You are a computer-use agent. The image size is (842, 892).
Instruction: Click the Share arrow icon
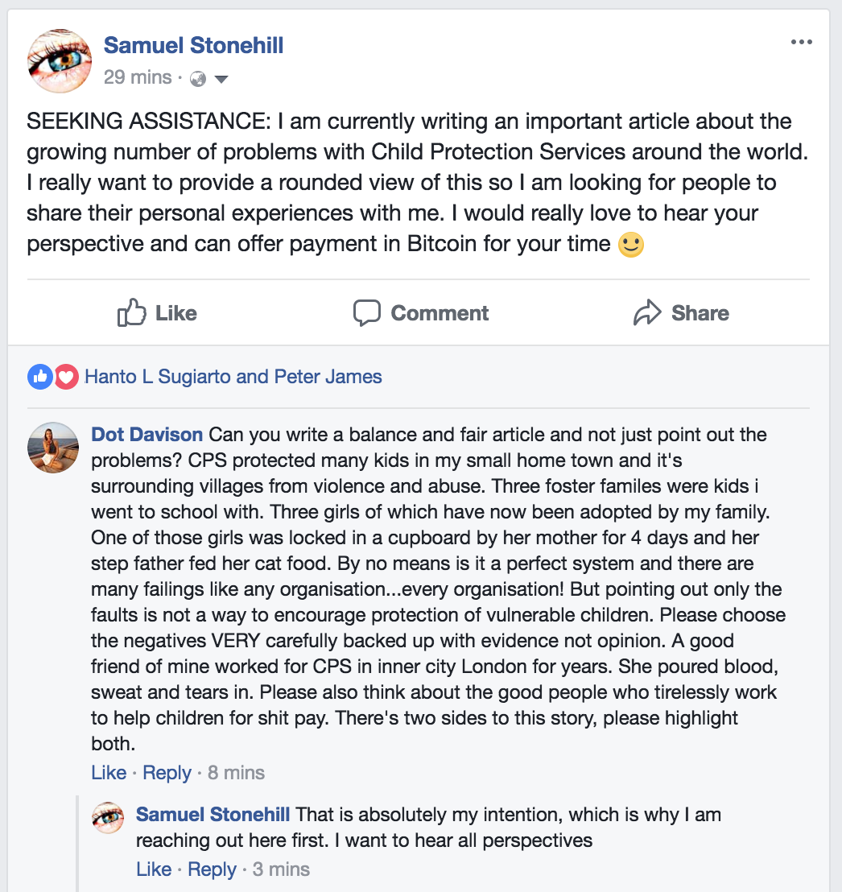point(646,312)
